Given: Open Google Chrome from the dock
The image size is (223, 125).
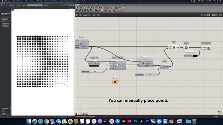Looking at the screenshot, I should [46, 121].
